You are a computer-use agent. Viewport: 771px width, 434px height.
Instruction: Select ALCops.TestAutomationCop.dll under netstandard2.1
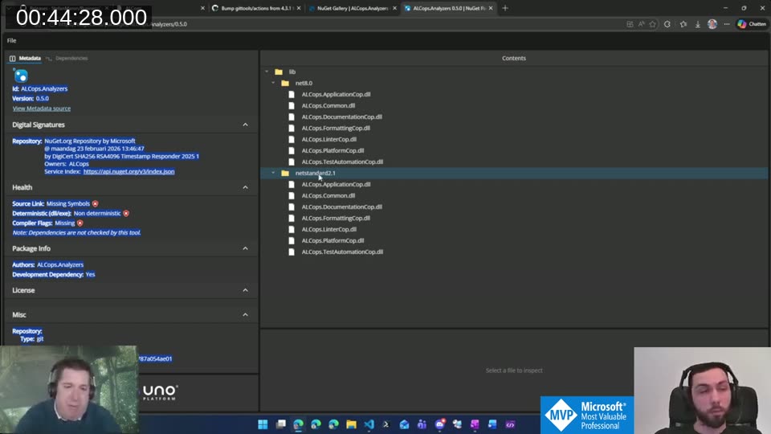tap(342, 252)
